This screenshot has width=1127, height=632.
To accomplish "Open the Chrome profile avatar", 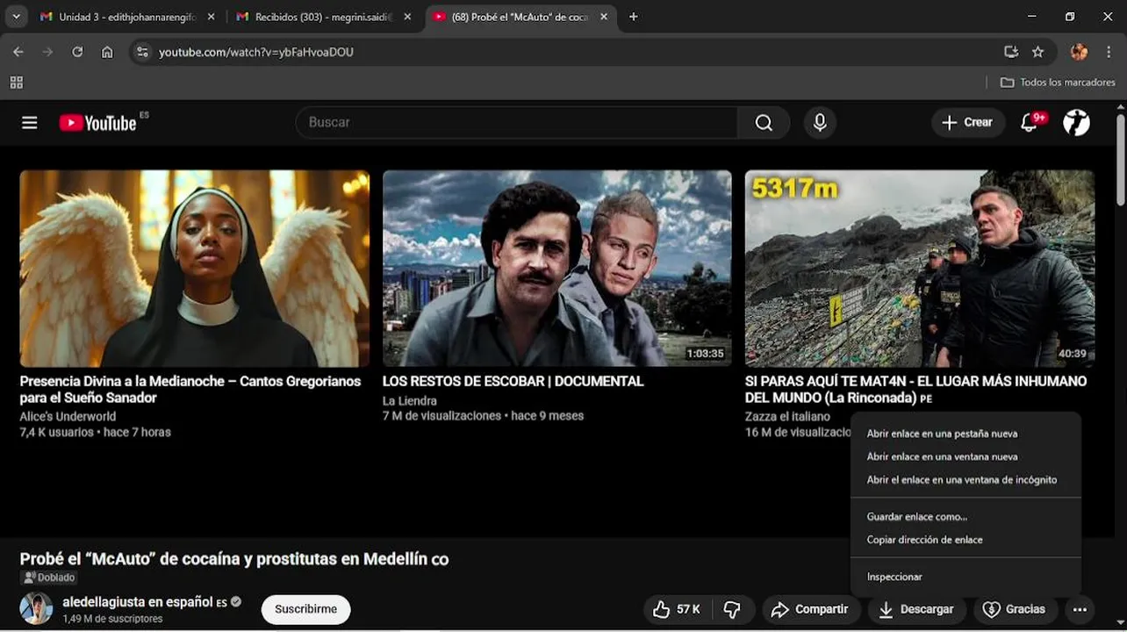I will pos(1080,52).
